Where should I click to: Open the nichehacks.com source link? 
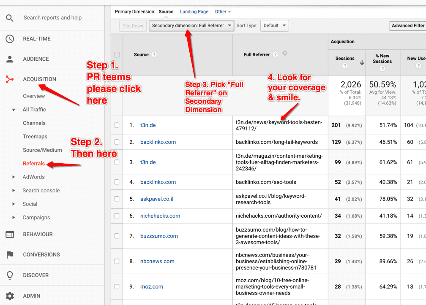(x=160, y=216)
